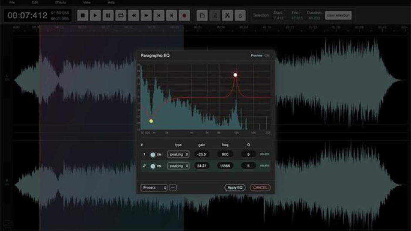The width and height of the screenshot is (411, 231).
Task: Click band 1 Q value field
Action: 248,154
